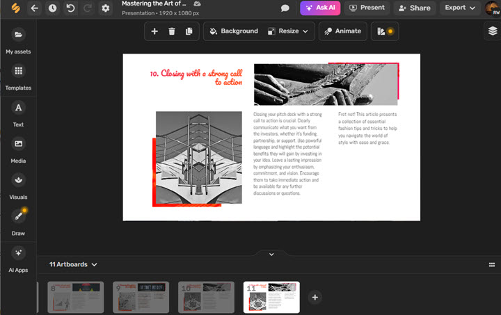The width and height of the screenshot is (501, 315).
Task: Open the version history clock icon
Action: tap(53, 8)
